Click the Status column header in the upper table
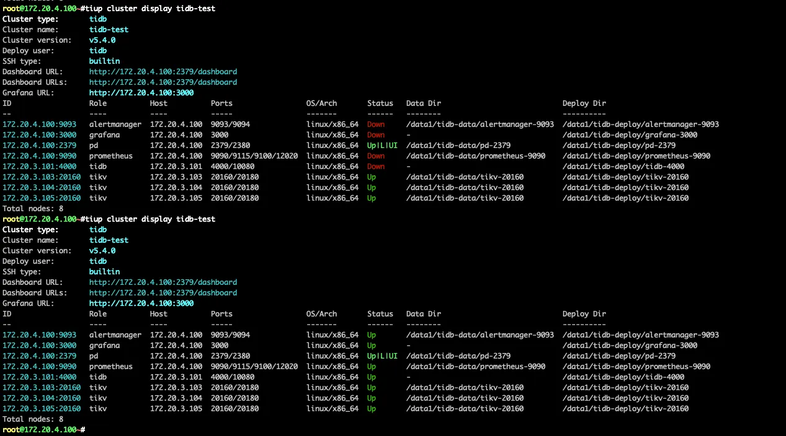 pos(380,103)
